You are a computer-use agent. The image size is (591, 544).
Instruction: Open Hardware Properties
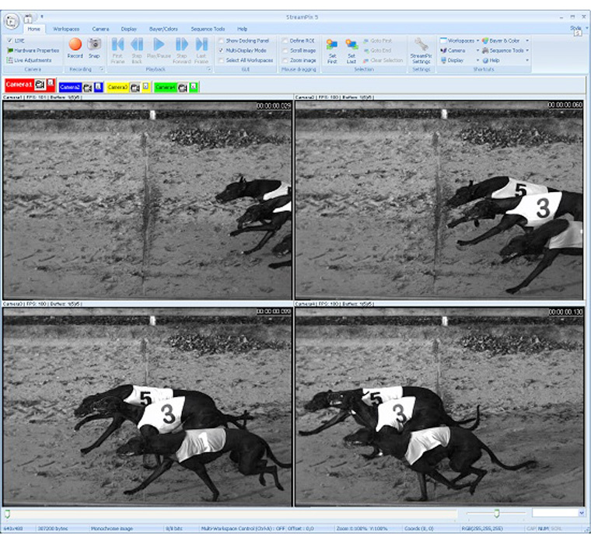click(36, 51)
